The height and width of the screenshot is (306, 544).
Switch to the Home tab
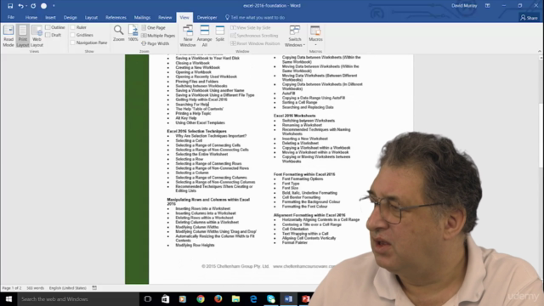[31, 17]
